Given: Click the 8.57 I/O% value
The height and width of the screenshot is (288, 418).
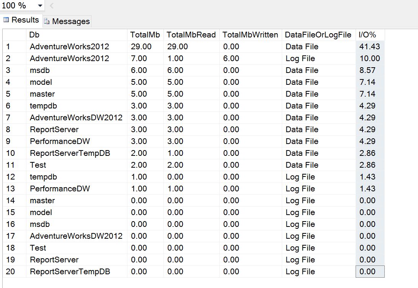Looking at the screenshot, I should point(370,70).
